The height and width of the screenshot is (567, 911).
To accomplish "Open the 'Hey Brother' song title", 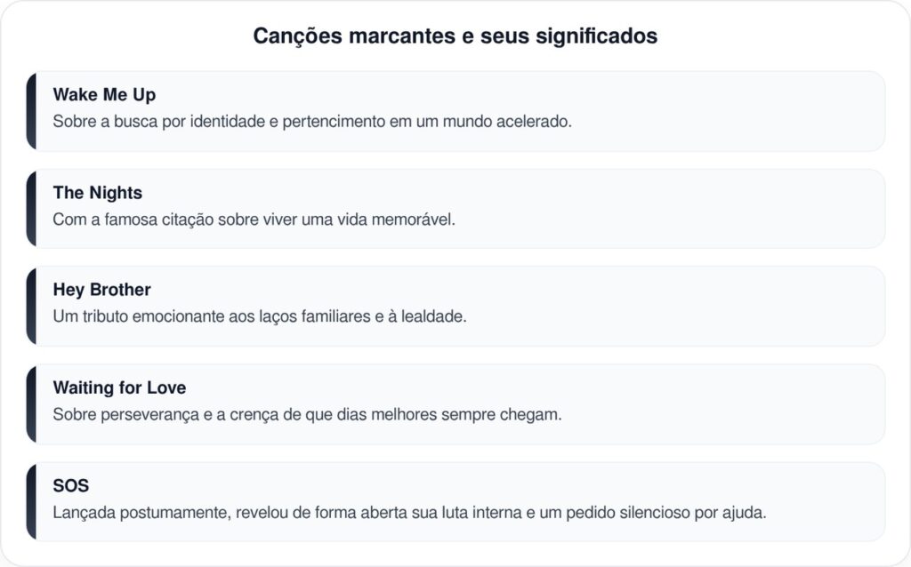I will (101, 290).
